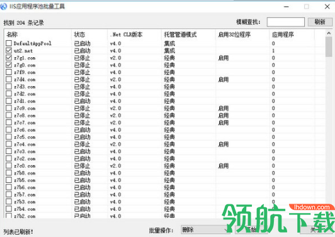Screen dimensions: 335x237
Task: Select the z7b6.com row name
Action: click(25, 187)
